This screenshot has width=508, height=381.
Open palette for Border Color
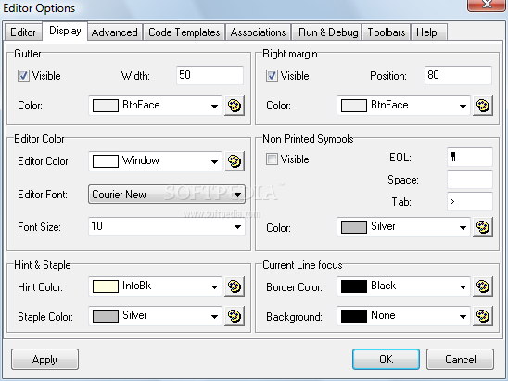(483, 286)
